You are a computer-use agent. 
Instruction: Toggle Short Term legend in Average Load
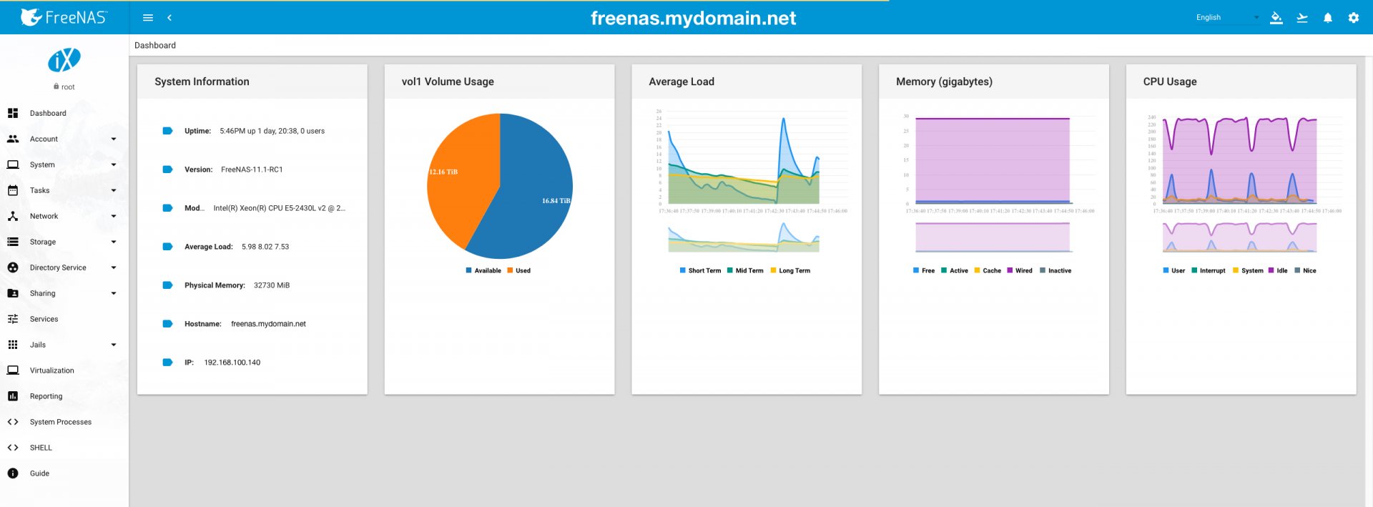tap(682, 270)
